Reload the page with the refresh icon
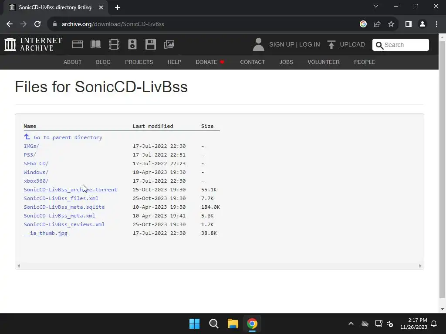The height and width of the screenshot is (334, 446). [37, 24]
